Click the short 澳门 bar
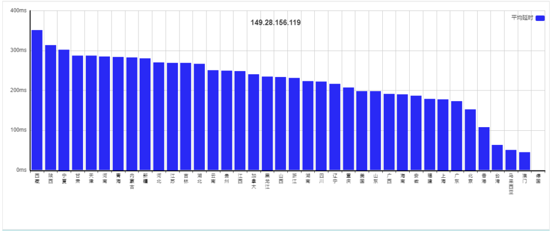This screenshot has width=552, height=231. coord(524,161)
